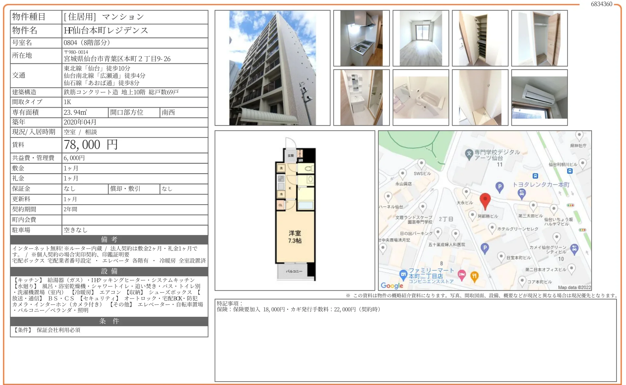Click the floor area value 23.94㎡
The height and width of the screenshot is (385, 626).
click(75, 112)
